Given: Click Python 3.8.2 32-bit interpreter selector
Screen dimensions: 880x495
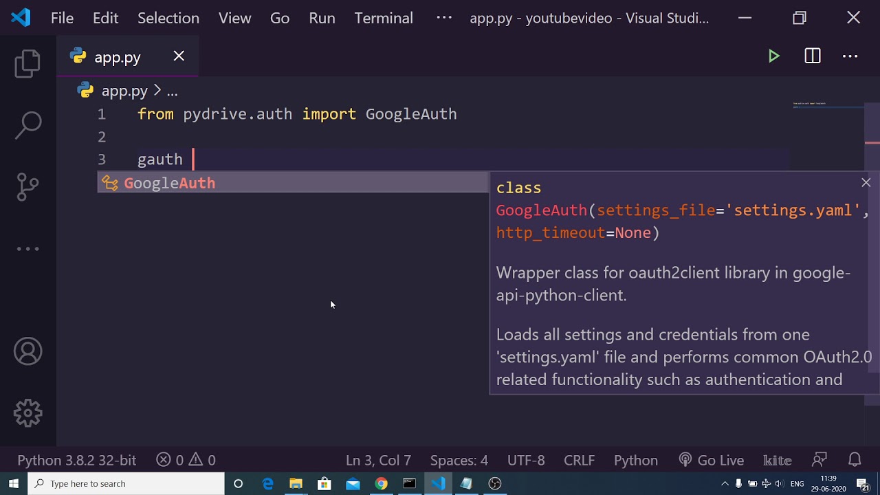Looking at the screenshot, I should tap(77, 460).
